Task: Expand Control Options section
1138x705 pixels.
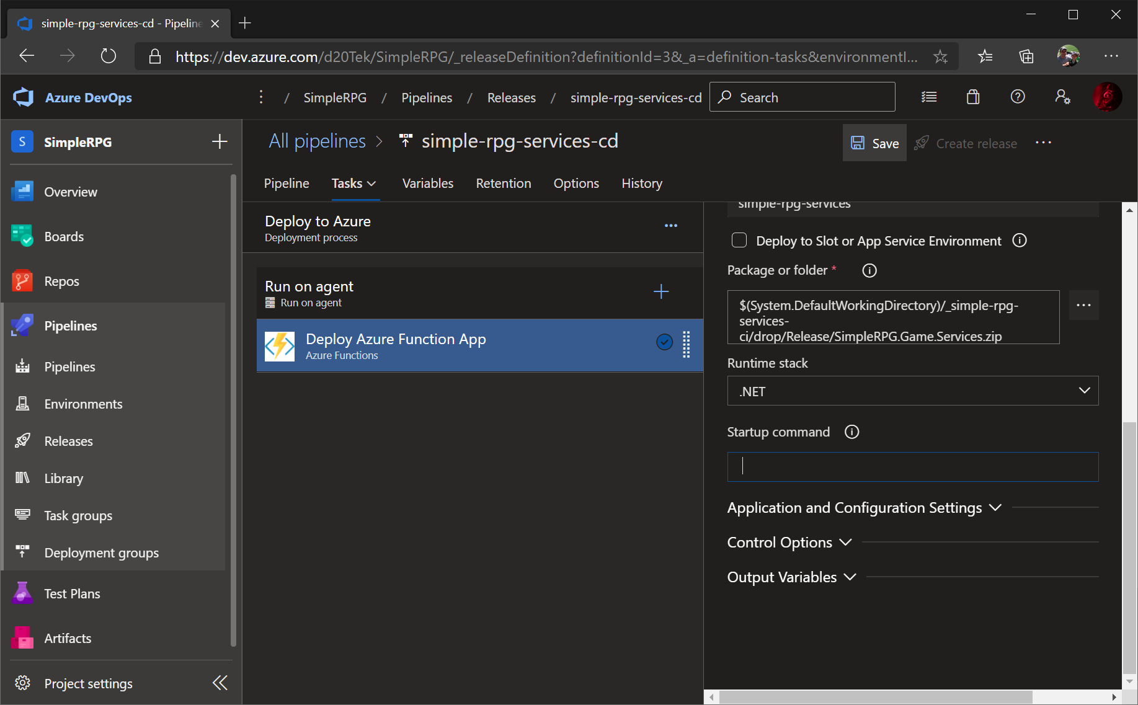Action: pyautogui.click(x=789, y=543)
